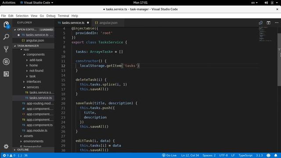This screenshot has height=158, width=281.
Task: Open the Go menu
Action: tap(42, 16)
